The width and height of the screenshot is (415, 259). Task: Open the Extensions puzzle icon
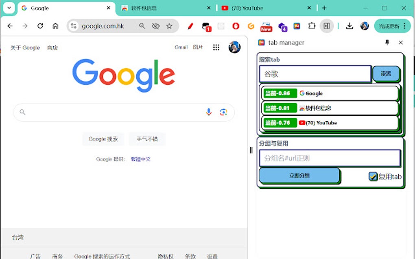(x=312, y=26)
